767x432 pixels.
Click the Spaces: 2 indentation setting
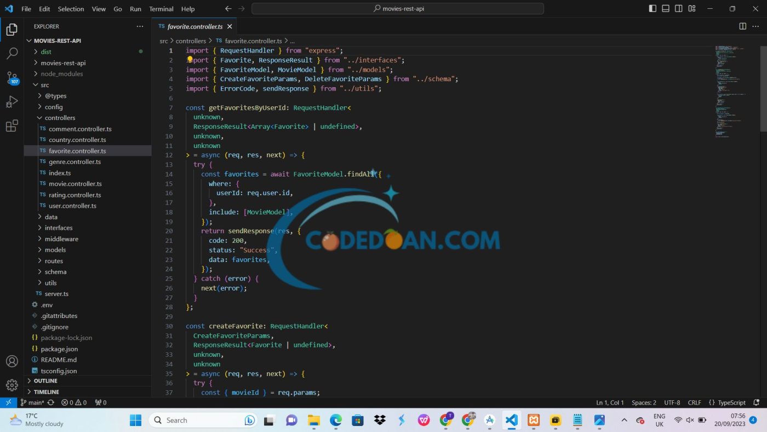[x=644, y=402]
